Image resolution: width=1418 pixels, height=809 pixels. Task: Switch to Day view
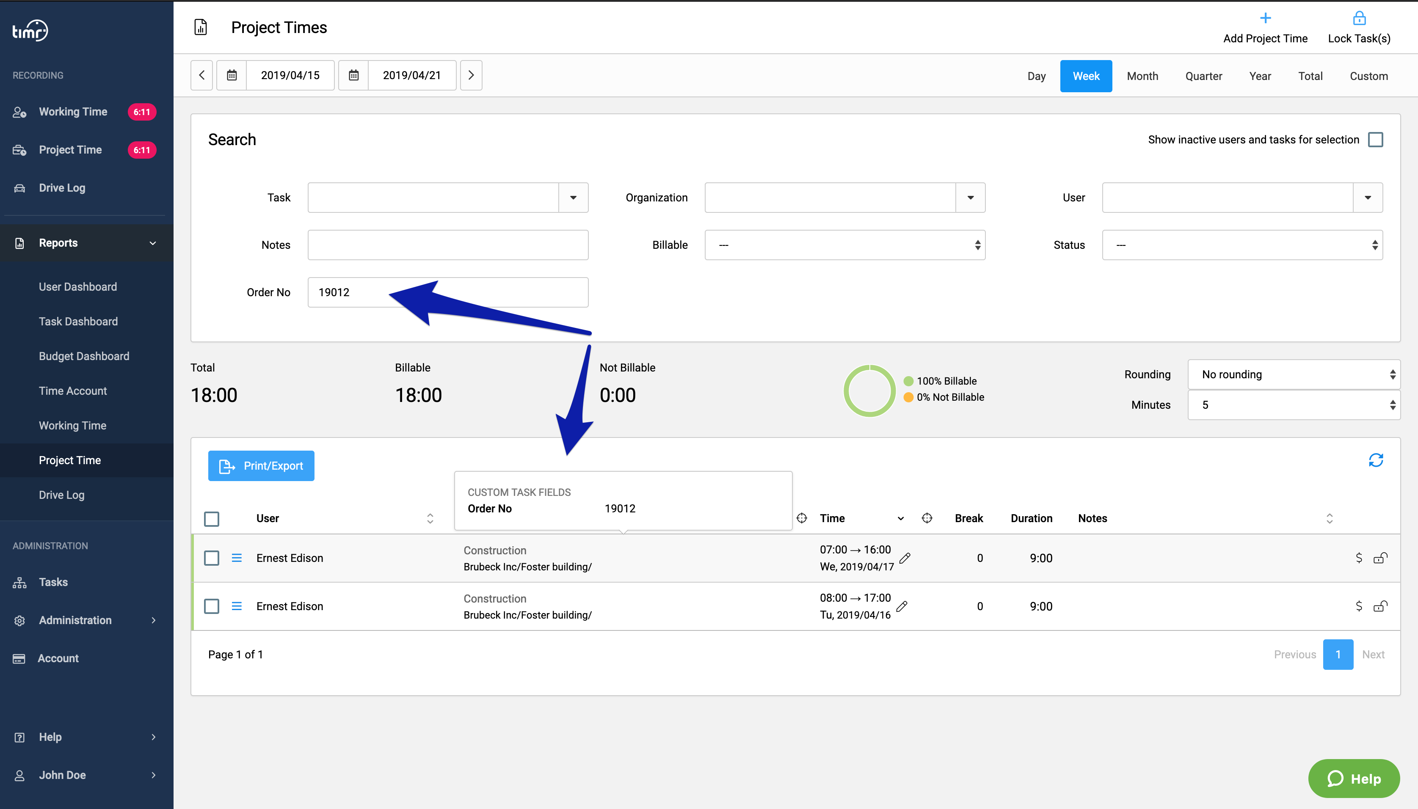(x=1036, y=76)
